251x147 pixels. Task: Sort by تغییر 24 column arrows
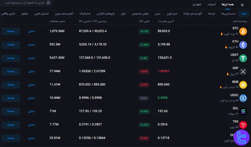click(x=139, y=21)
